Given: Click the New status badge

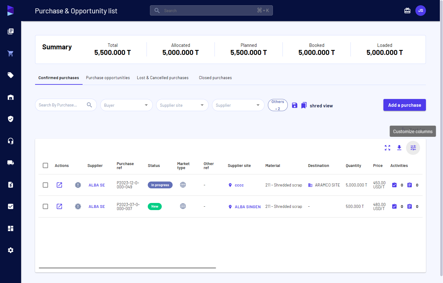Looking at the screenshot, I should click(155, 206).
